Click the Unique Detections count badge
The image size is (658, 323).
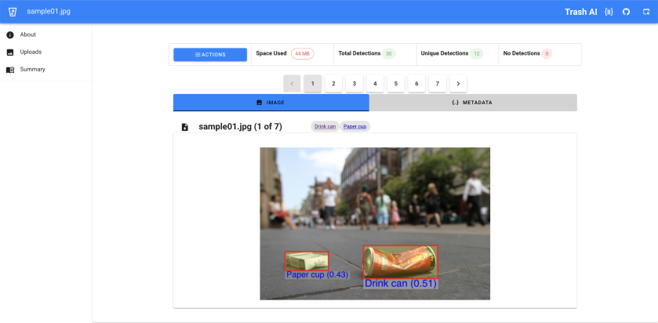coord(476,53)
